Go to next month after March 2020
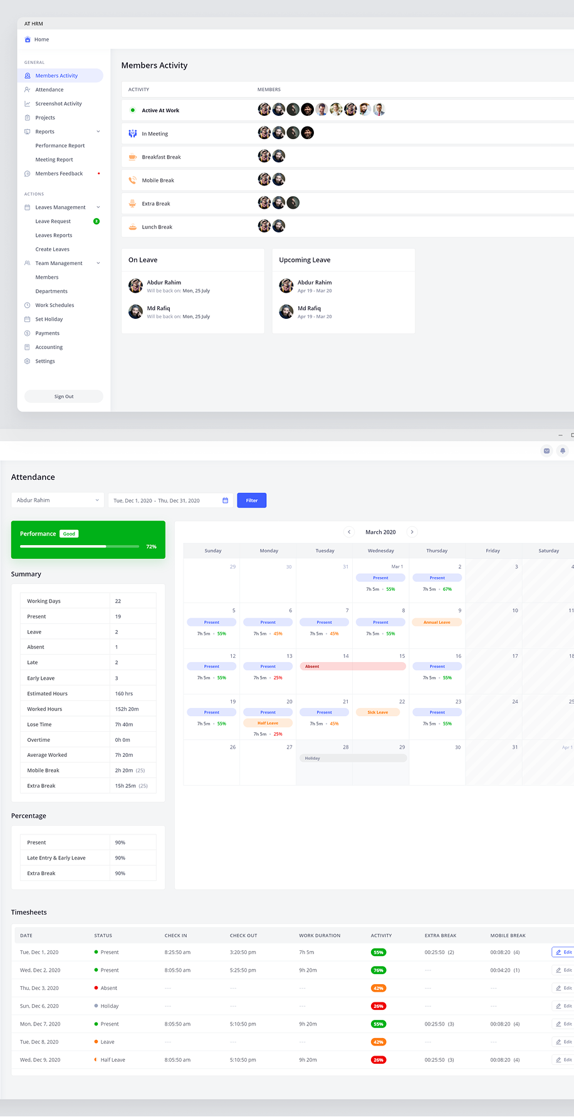This screenshot has height=1117, width=574. (412, 532)
